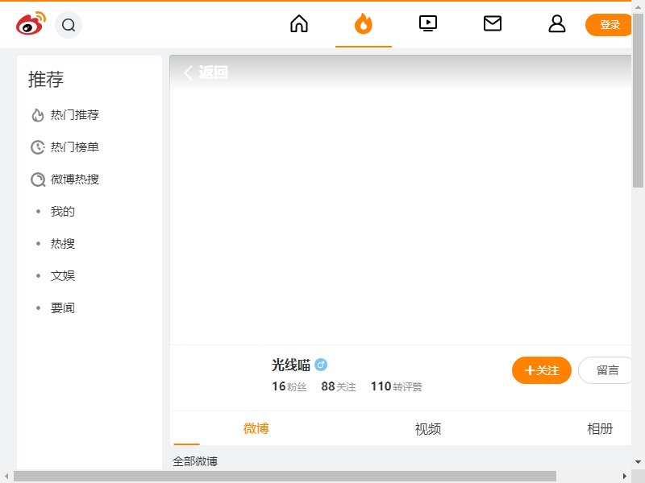Open the search magnifier icon

69,25
